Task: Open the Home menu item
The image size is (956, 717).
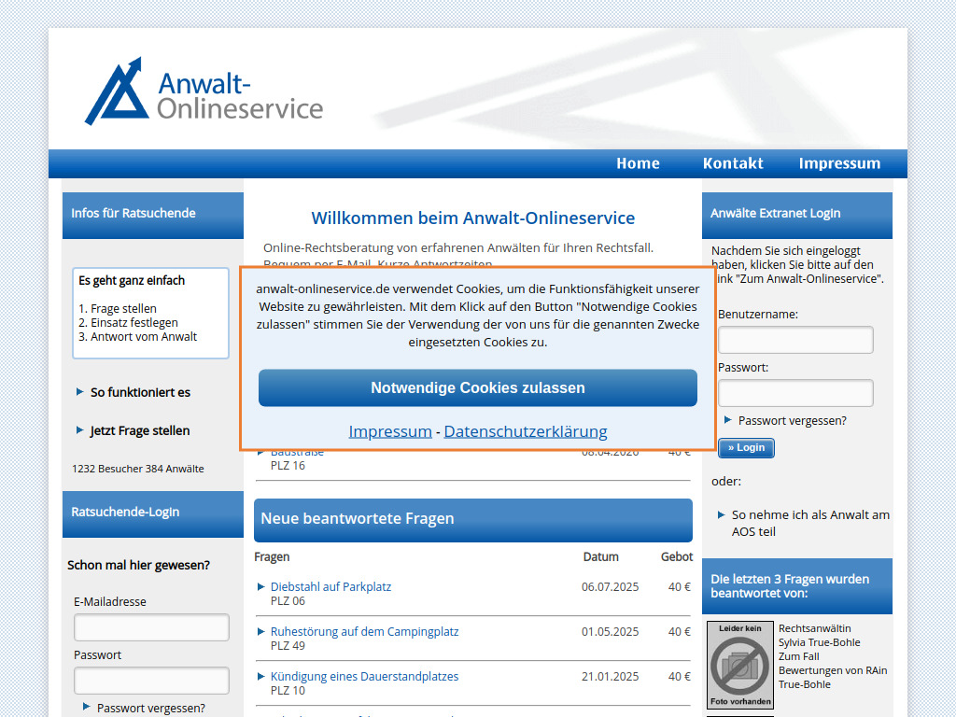Action: 638,163
